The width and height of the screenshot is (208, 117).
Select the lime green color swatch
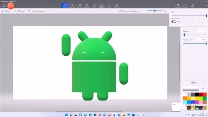(201, 98)
